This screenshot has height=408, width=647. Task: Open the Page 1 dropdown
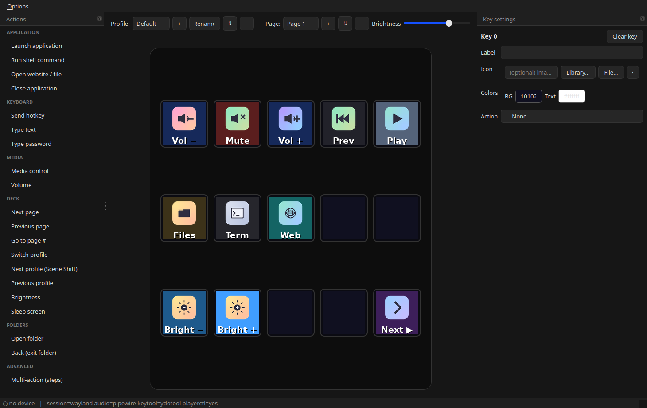click(301, 24)
